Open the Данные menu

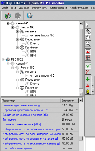click(24, 8)
